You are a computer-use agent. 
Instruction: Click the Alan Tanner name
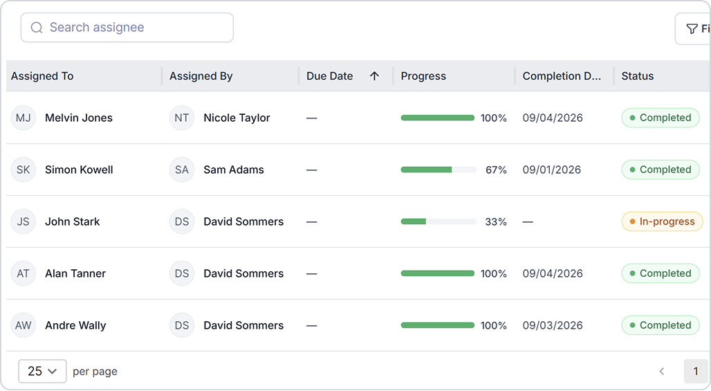pyautogui.click(x=75, y=273)
